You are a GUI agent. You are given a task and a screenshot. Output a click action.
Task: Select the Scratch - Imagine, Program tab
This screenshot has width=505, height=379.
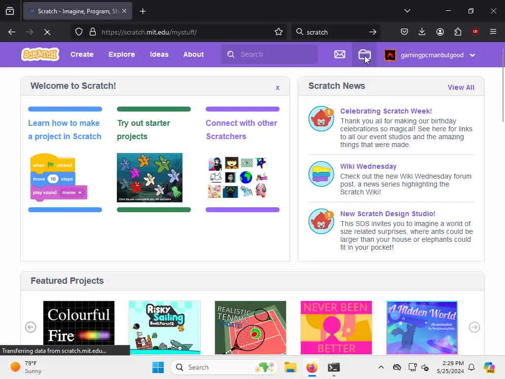(77, 11)
